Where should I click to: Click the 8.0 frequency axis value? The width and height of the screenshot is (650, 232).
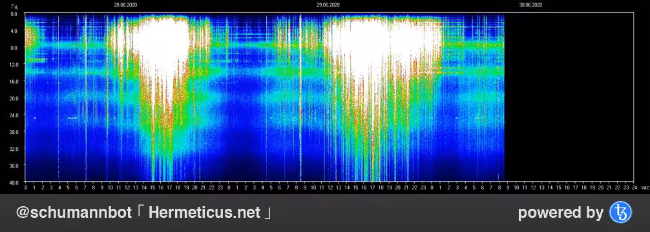pyautogui.click(x=14, y=48)
